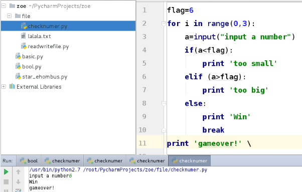Rerun the script with the green play button
This screenshot has width=302, height=192.
[x=6, y=172]
